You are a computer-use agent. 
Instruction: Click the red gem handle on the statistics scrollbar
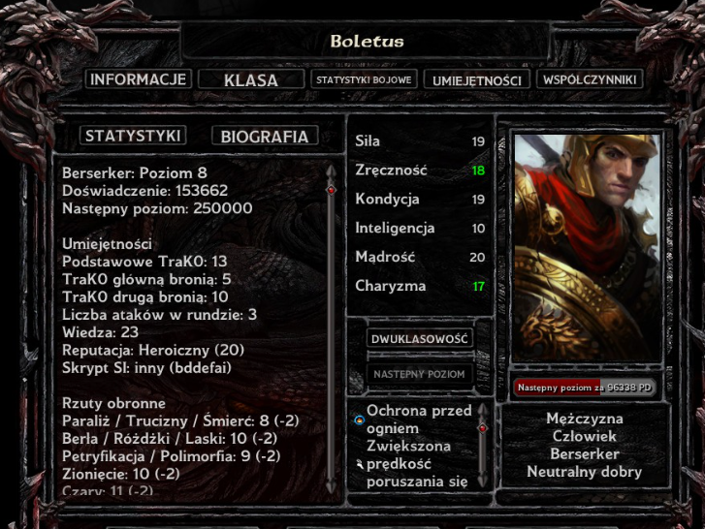tap(331, 190)
